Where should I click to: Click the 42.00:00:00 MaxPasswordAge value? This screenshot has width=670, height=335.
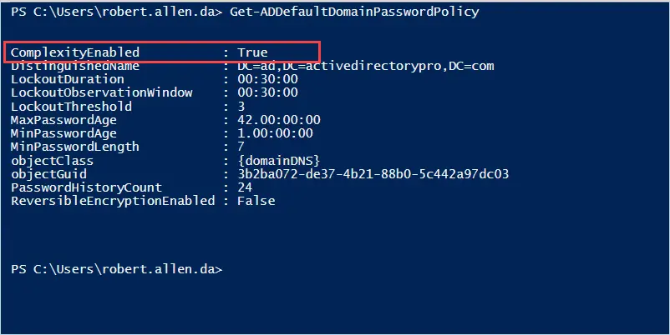(278, 120)
